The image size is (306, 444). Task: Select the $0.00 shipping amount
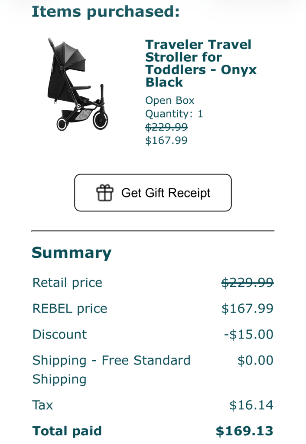255,361
